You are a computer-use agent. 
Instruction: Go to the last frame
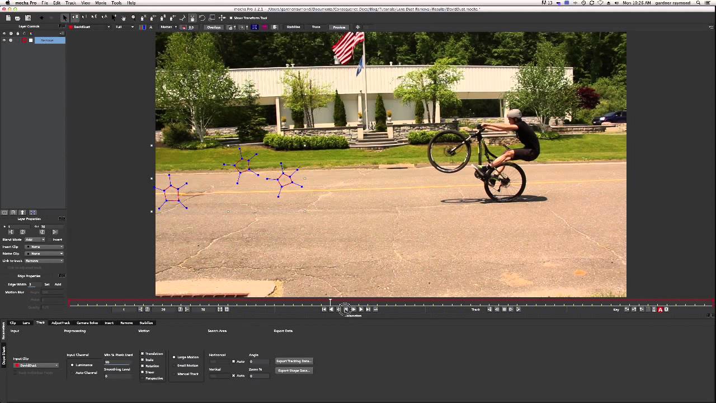pos(368,309)
